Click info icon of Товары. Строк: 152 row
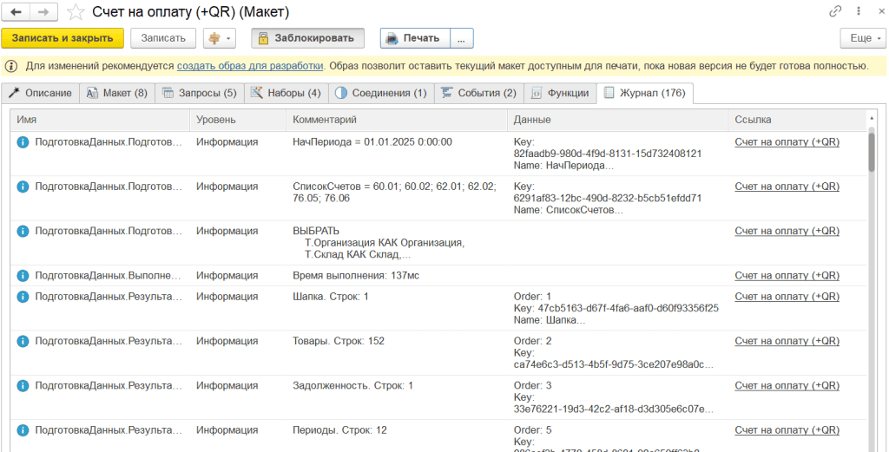889x452 pixels. coord(23,341)
